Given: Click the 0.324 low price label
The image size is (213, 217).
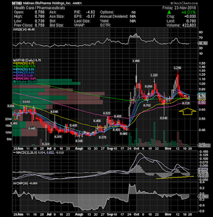Looking at the screenshot, I should click(x=46, y=144).
